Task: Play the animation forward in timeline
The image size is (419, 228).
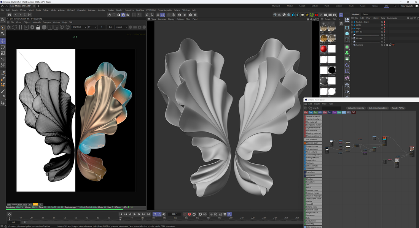Action: 135,214
